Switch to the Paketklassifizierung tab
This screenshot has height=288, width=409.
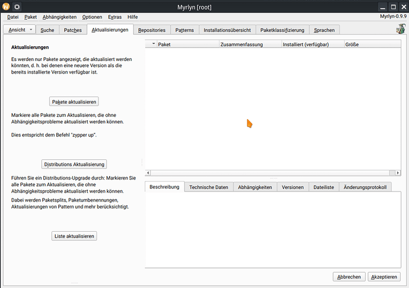(282, 30)
